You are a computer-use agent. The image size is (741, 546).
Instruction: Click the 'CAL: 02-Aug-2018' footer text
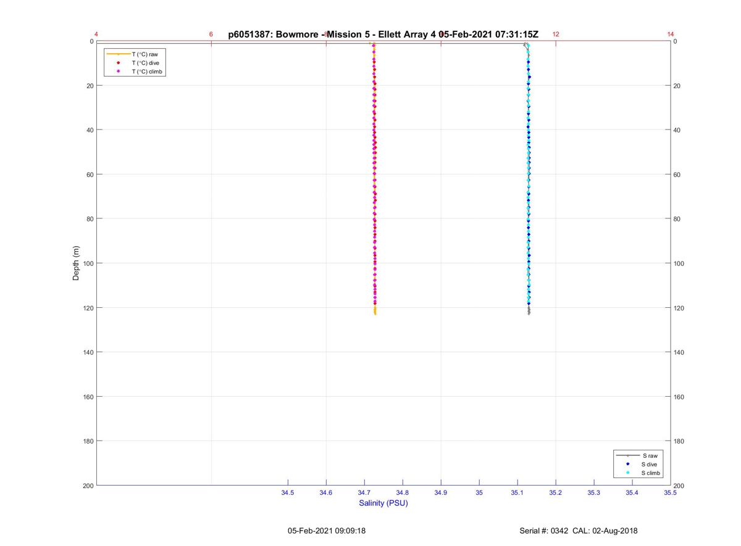(604, 531)
